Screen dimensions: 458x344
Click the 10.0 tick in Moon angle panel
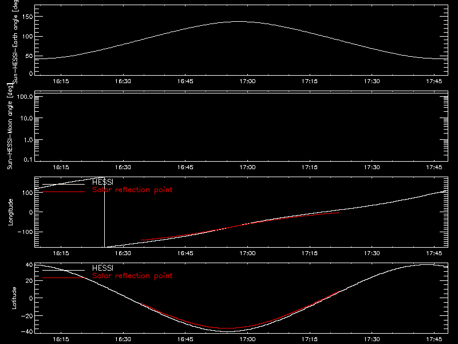[26, 118]
